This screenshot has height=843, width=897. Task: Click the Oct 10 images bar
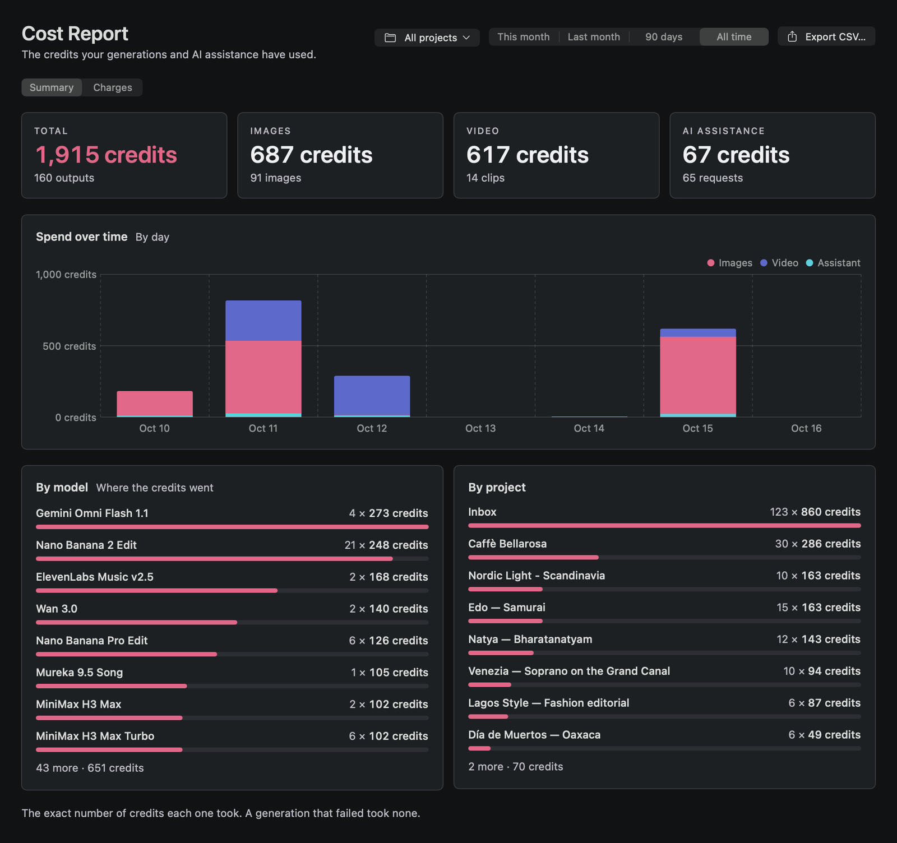[155, 403]
